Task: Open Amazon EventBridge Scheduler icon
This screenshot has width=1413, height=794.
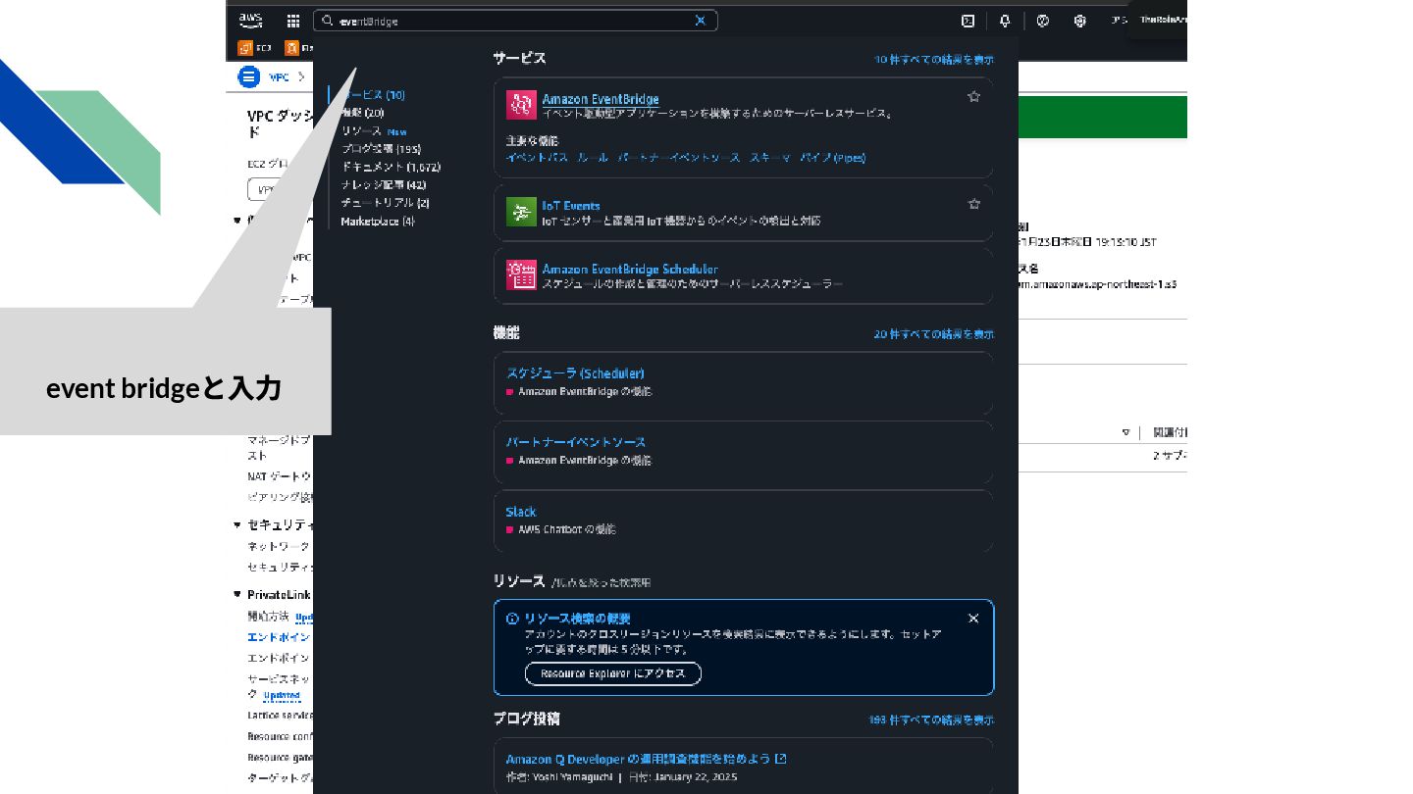Action: pyautogui.click(x=521, y=274)
